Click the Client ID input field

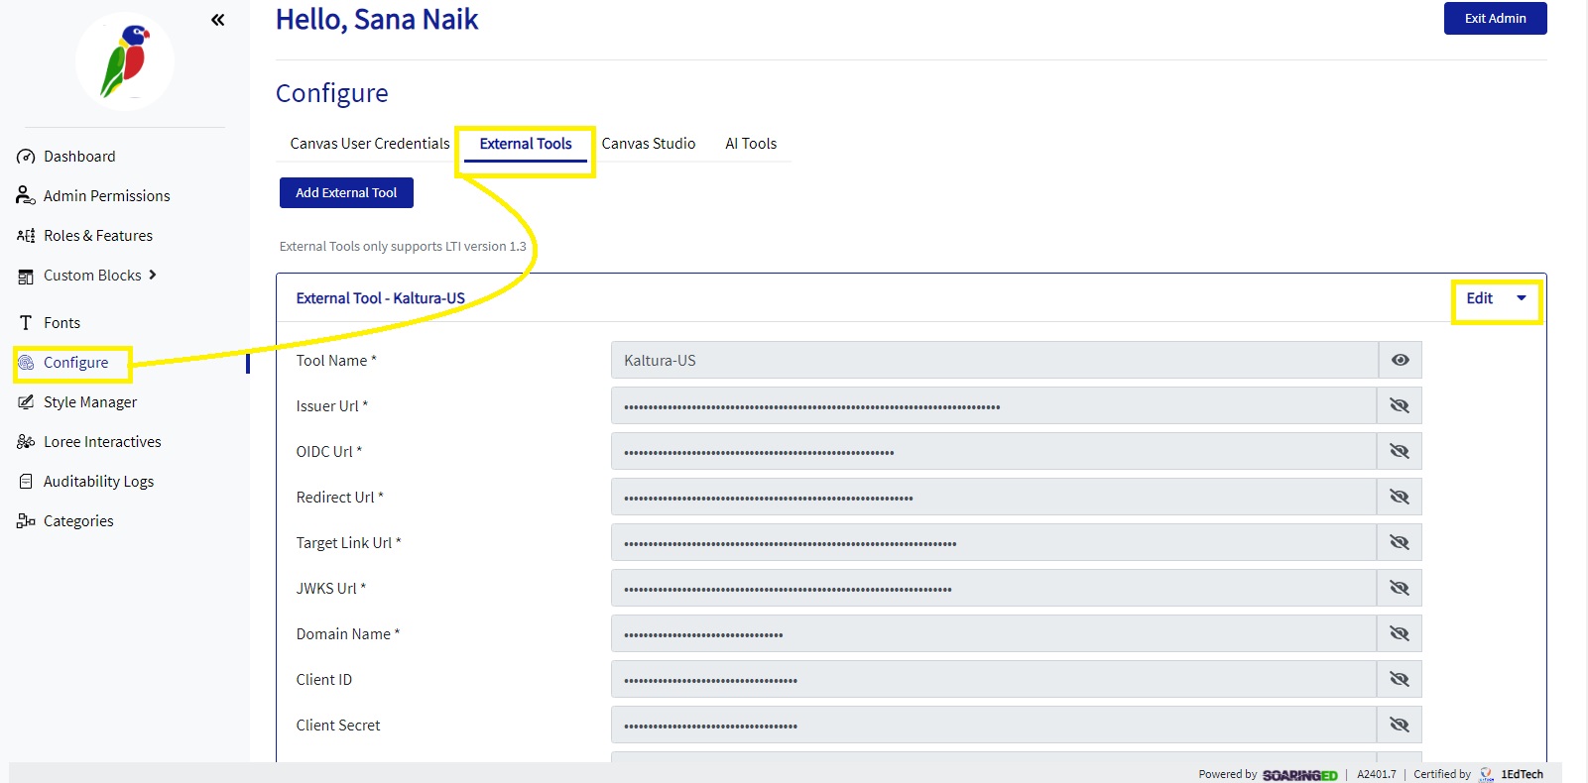[994, 679]
